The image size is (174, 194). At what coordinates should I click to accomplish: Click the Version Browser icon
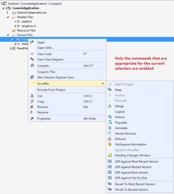[x=110, y=133]
